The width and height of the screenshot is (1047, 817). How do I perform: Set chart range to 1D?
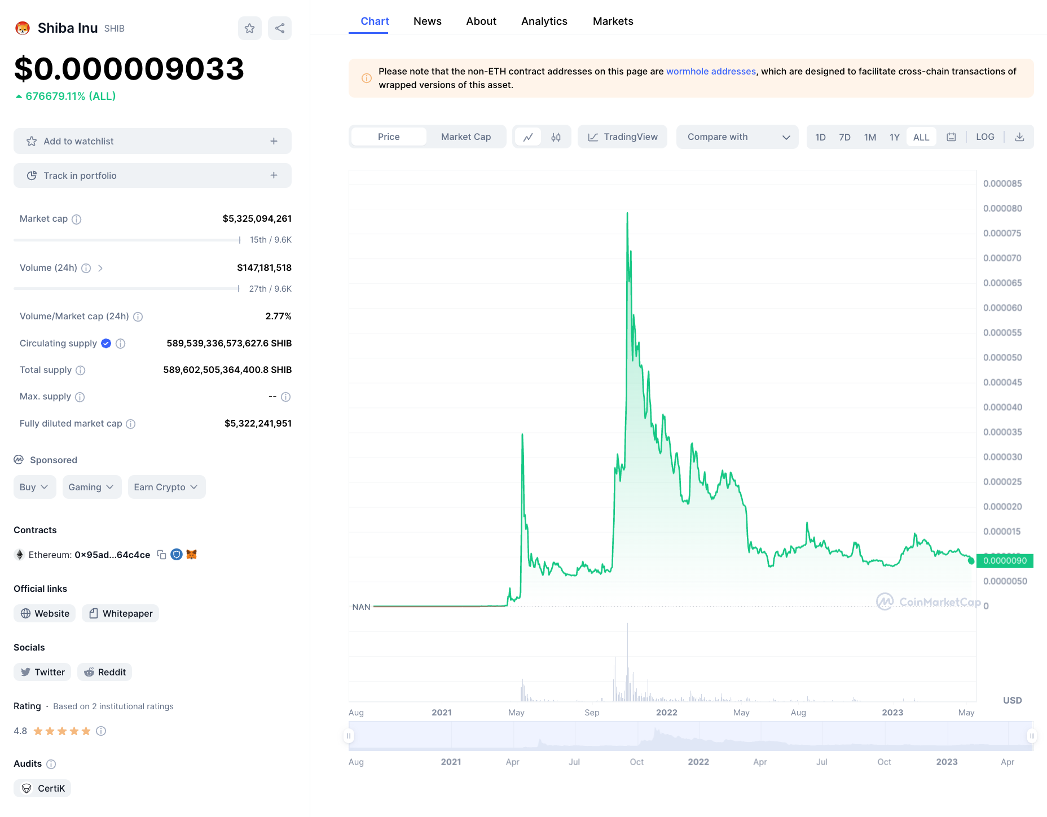[x=820, y=137]
